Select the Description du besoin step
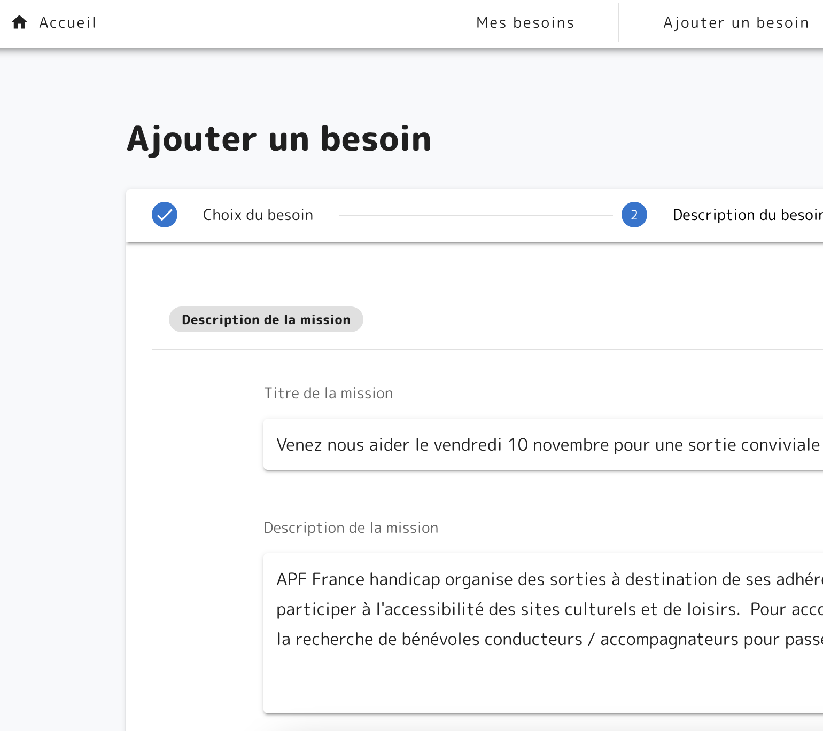Screen dimensions: 823x731 (x=747, y=215)
